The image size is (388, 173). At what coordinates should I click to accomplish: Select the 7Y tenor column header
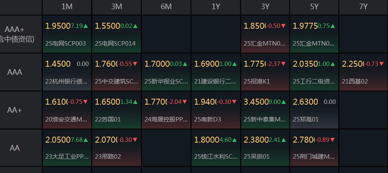pyautogui.click(x=363, y=7)
